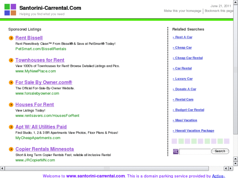
Task: Click the Search button
Action: pyautogui.click(x=220, y=151)
